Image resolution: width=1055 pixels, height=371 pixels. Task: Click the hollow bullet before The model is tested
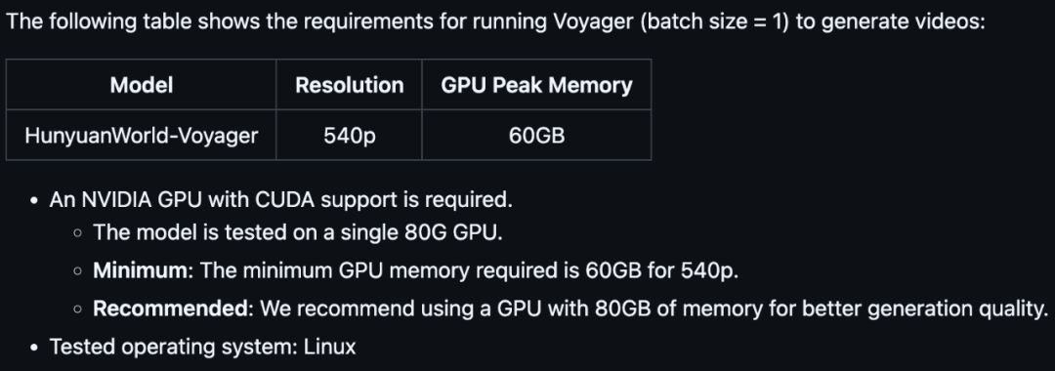(x=78, y=233)
